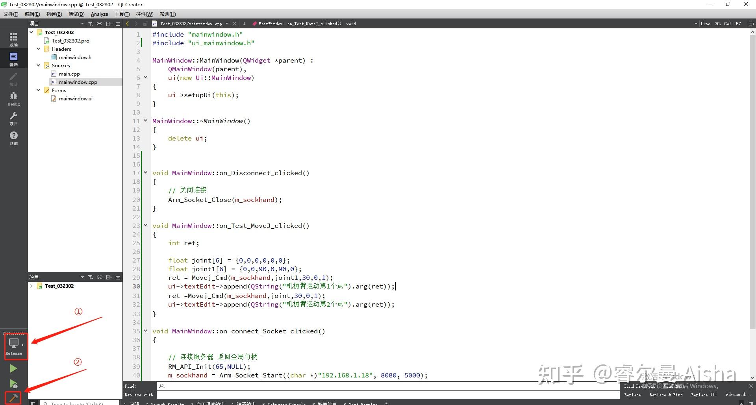The height and width of the screenshot is (405, 756).
Task: Open mainwindow.h from Headers
Action: pyautogui.click(x=75, y=57)
